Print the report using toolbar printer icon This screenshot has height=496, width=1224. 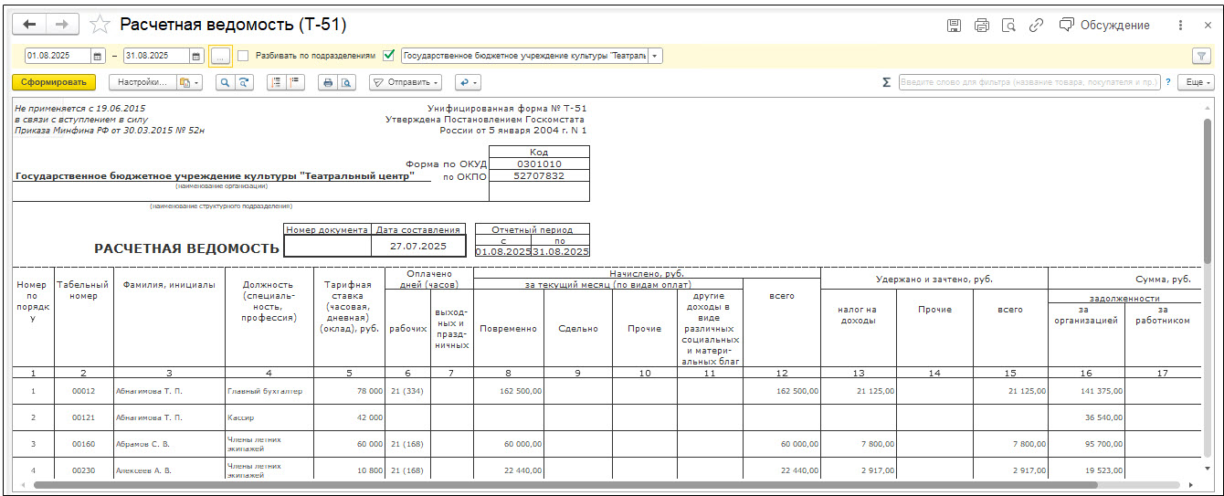[328, 82]
